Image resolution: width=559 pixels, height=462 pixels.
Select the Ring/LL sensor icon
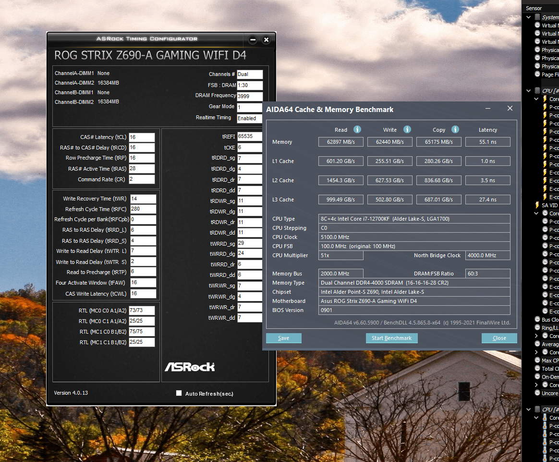[537, 327]
